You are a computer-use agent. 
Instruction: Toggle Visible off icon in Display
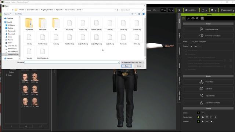pyautogui.click(x=203, y=113)
